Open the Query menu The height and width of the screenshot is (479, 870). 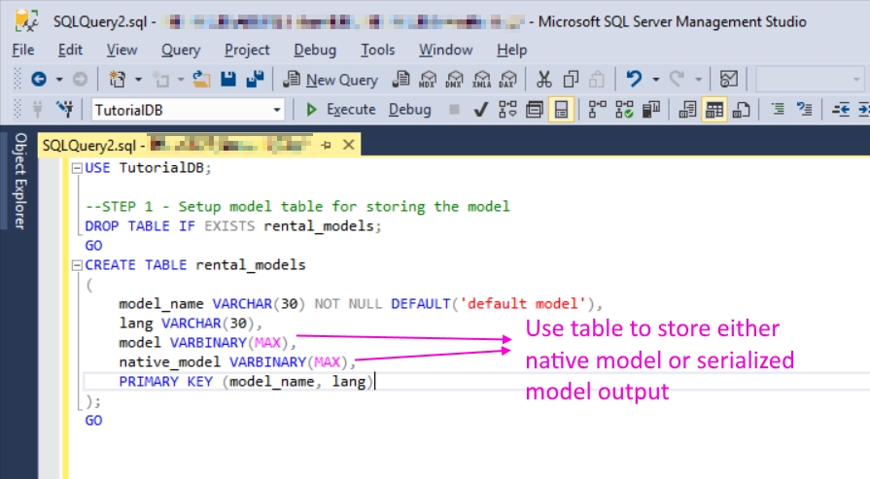[x=181, y=50]
